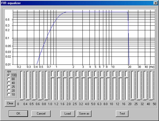Screen dimensions: 159x121
Task: Click the 20 Hz slider handle
Action: tap(133, 99)
